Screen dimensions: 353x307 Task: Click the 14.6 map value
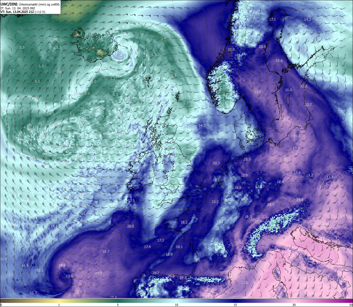(297, 173)
